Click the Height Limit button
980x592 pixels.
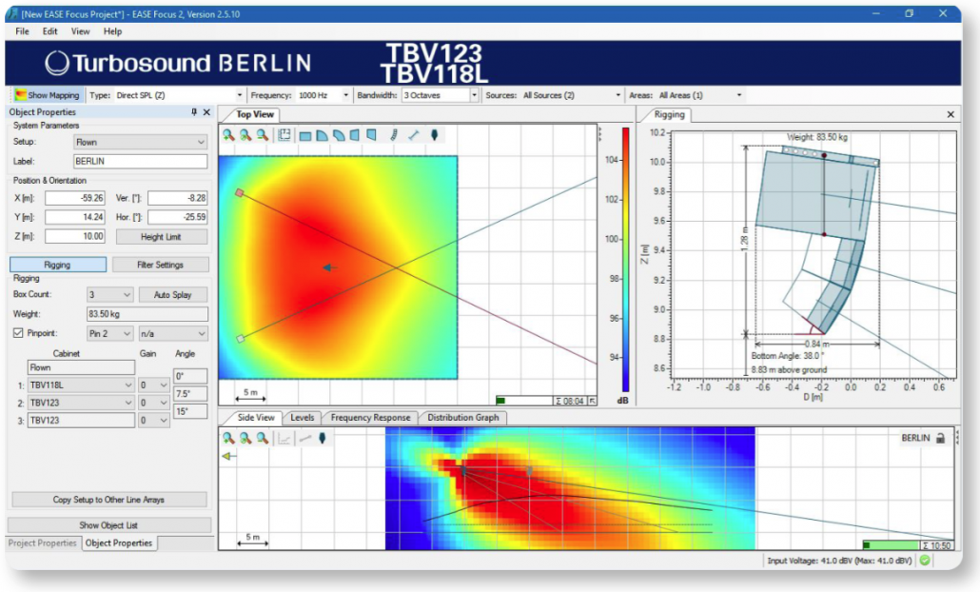pyautogui.click(x=161, y=237)
